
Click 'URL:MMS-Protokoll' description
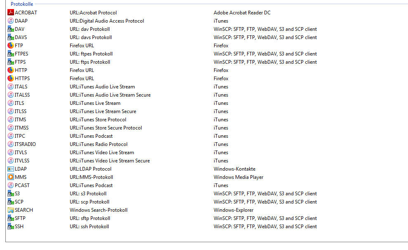(x=91, y=177)
